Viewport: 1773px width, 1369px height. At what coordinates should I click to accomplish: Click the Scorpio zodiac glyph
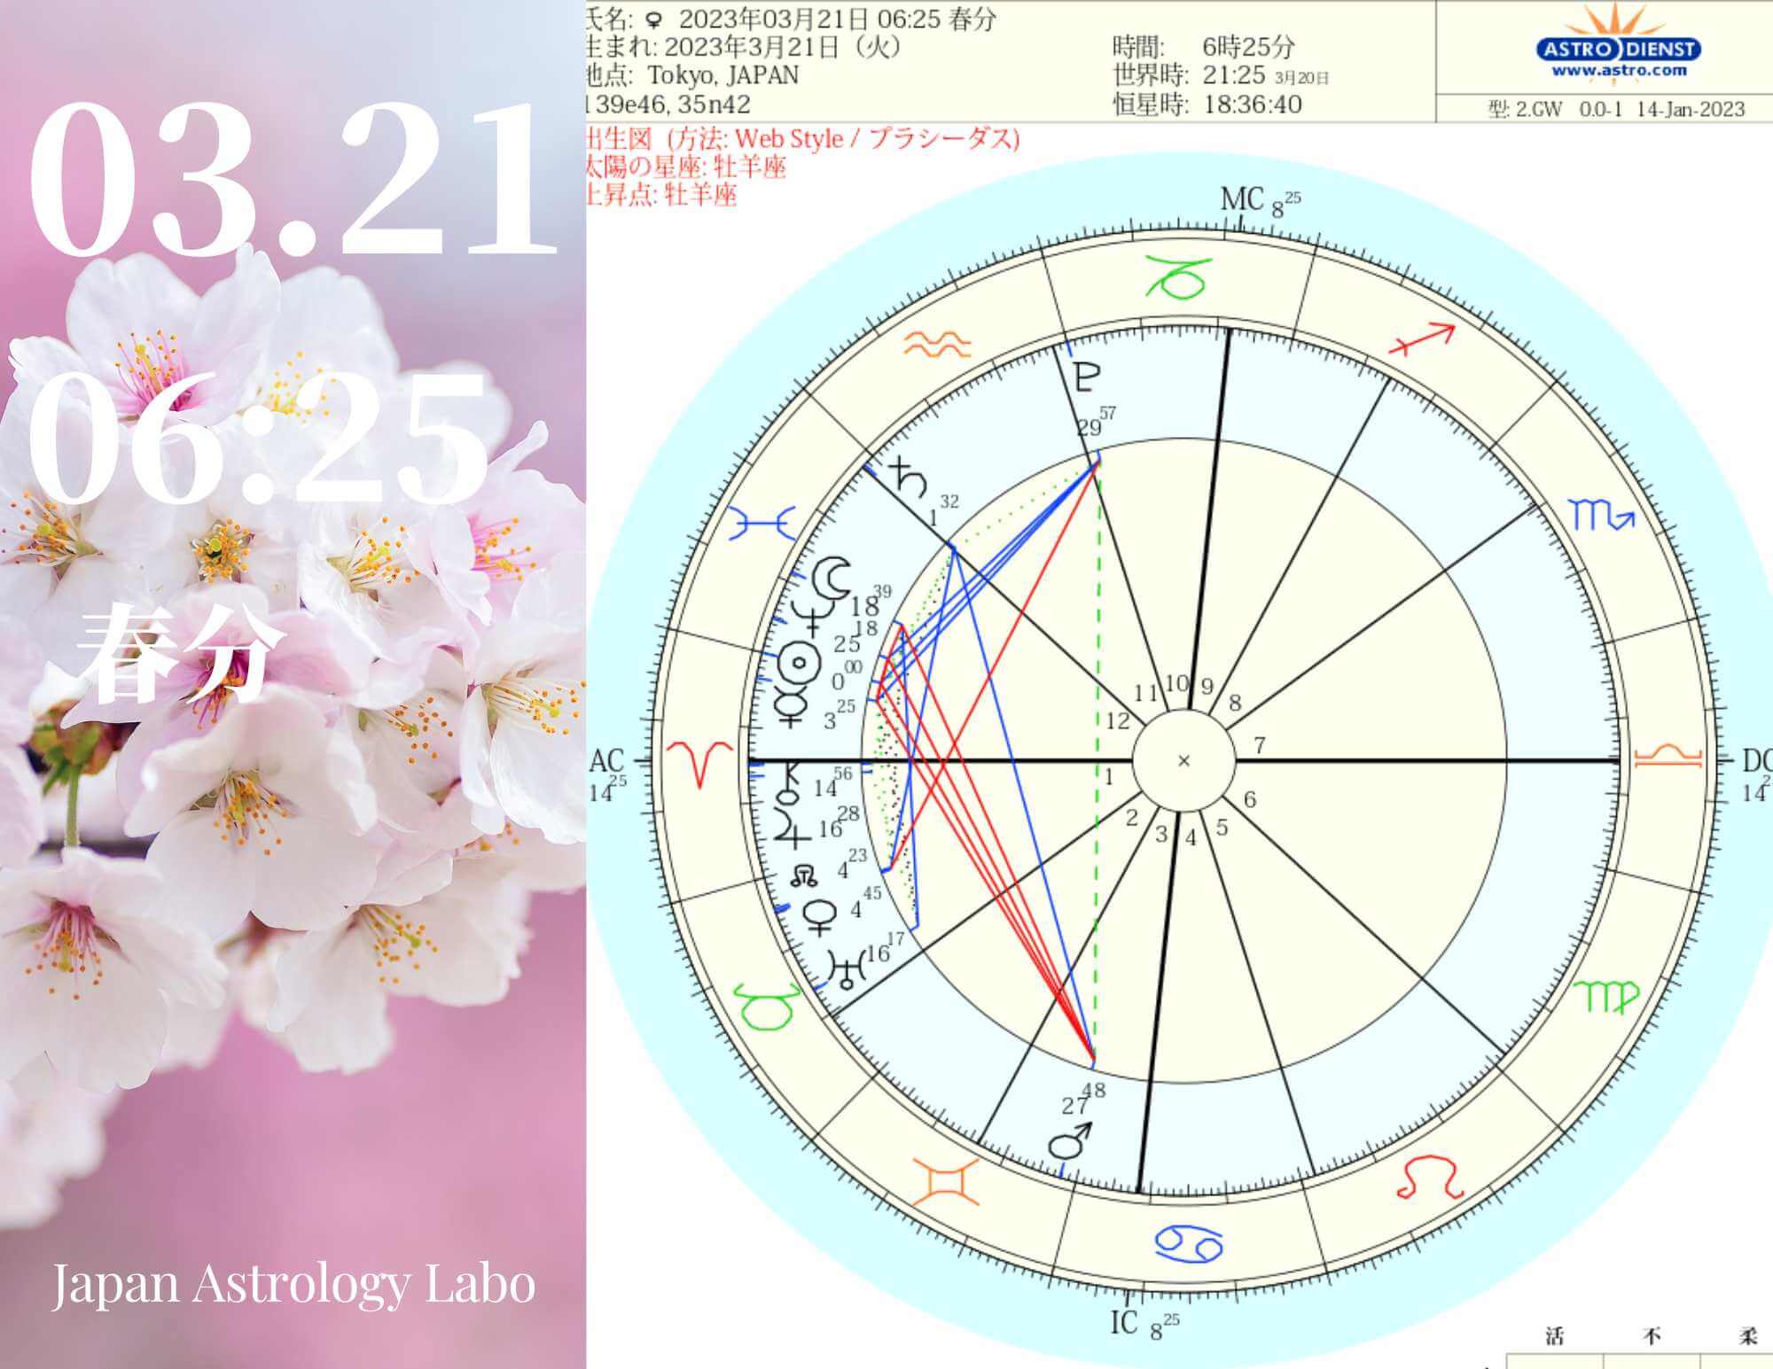[x=1600, y=515]
